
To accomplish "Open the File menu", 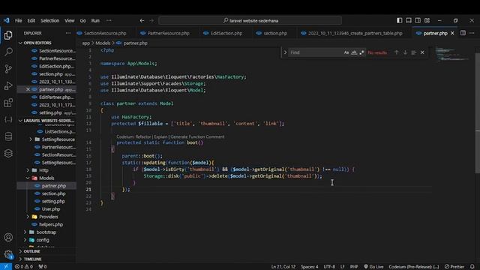I will coord(19,20).
